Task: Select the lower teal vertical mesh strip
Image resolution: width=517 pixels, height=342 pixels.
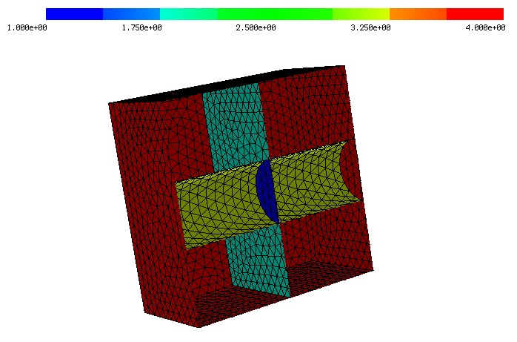Action: (257, 261)
